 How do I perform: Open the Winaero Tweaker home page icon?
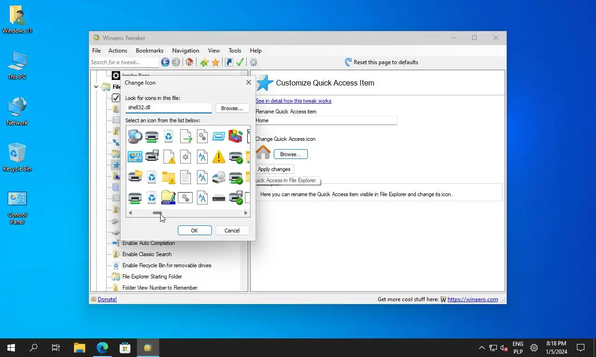click(189, 62)
